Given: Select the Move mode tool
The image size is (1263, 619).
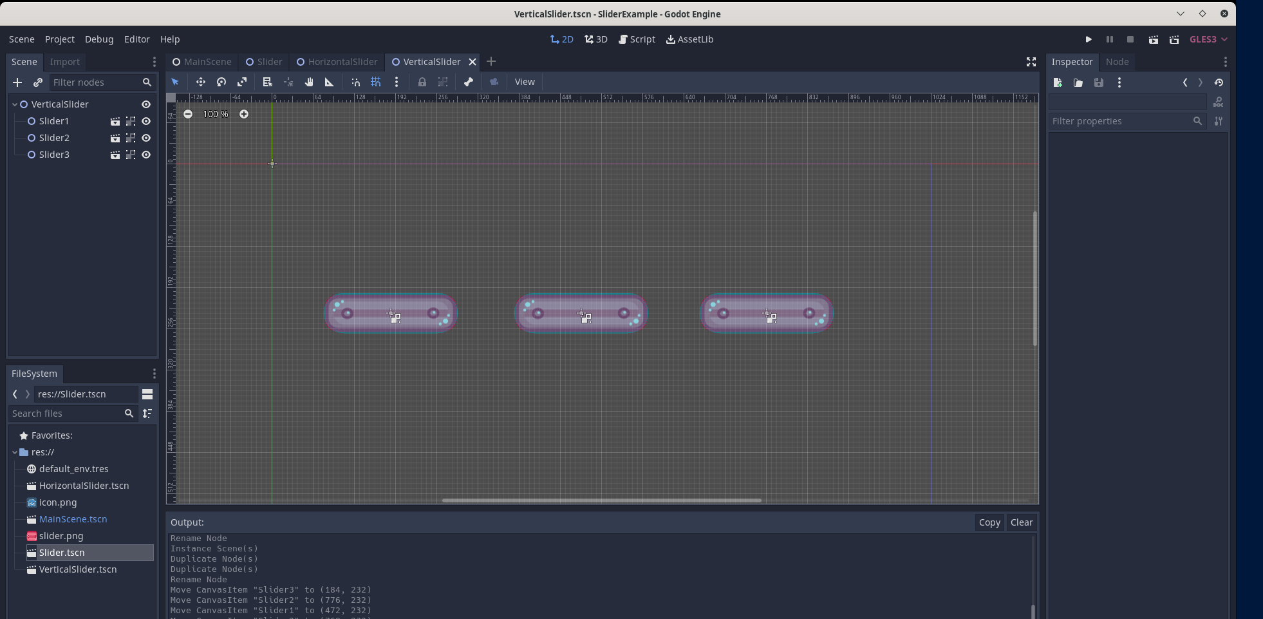Looking at the screenshot, I should 200,82.
